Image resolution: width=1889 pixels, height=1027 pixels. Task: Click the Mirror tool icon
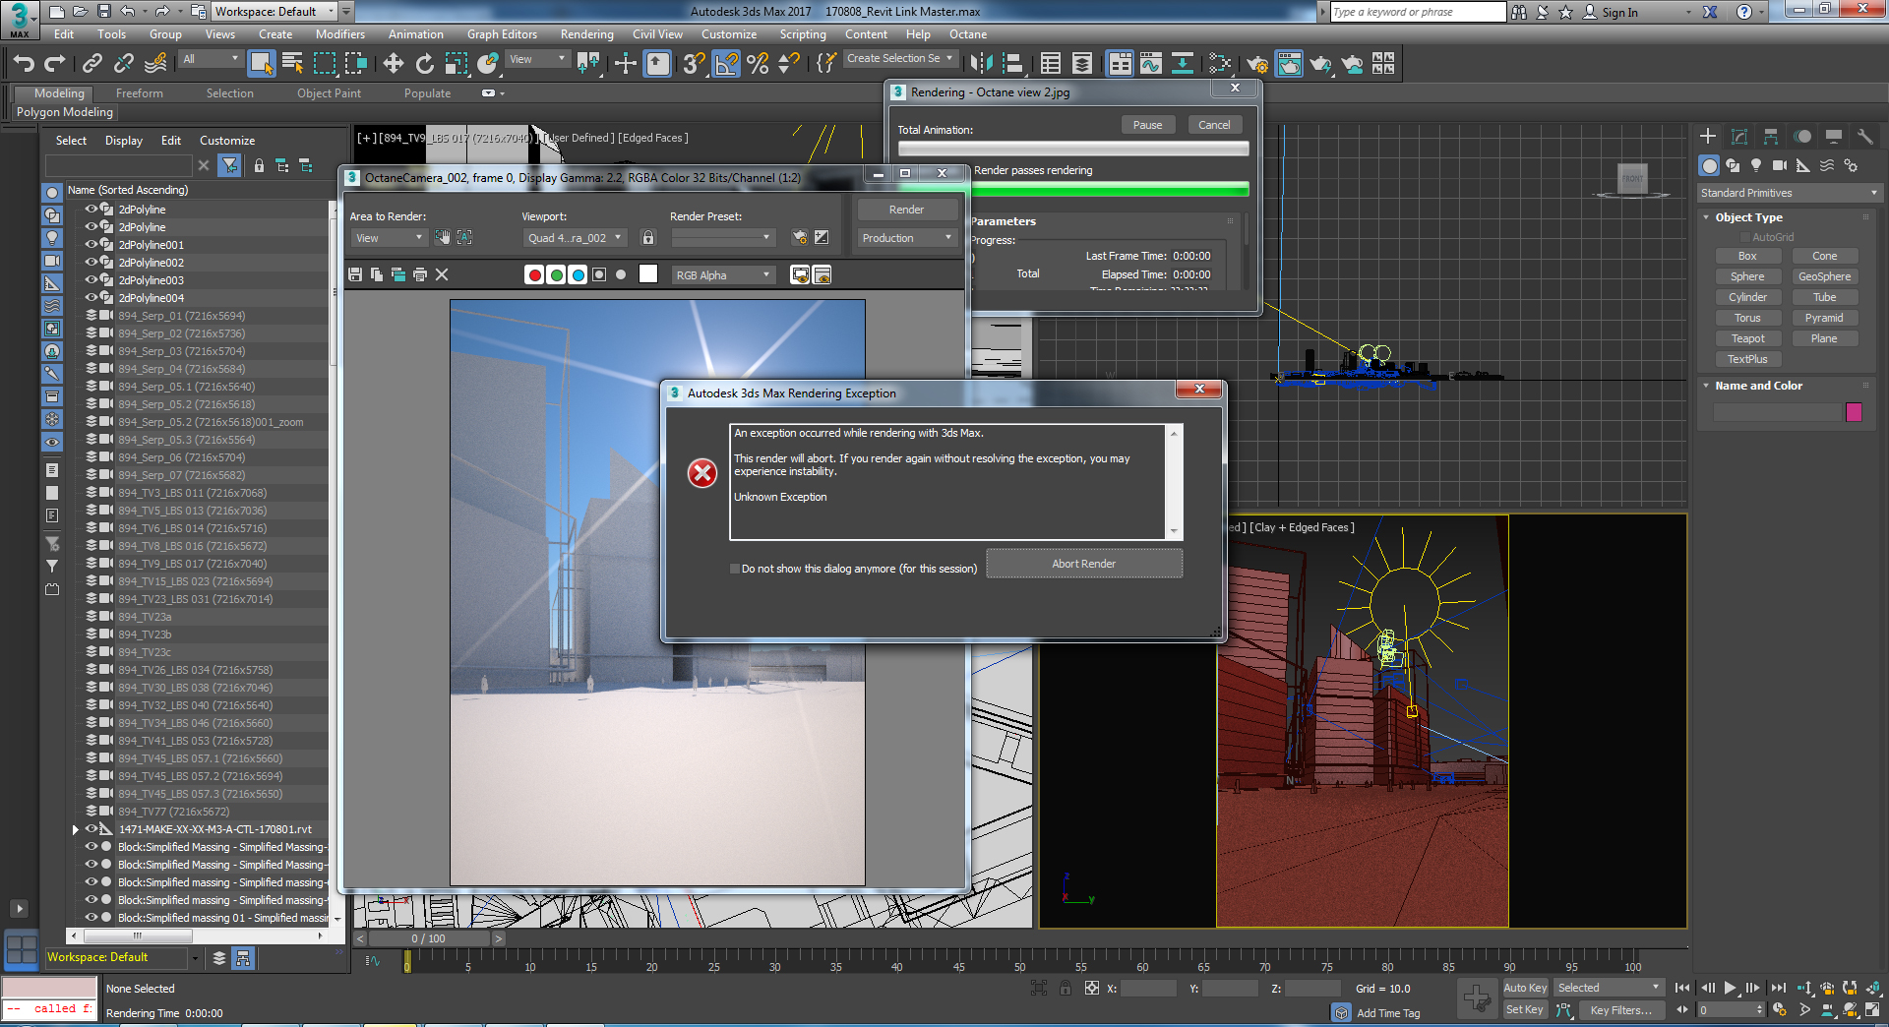(981, 64)
